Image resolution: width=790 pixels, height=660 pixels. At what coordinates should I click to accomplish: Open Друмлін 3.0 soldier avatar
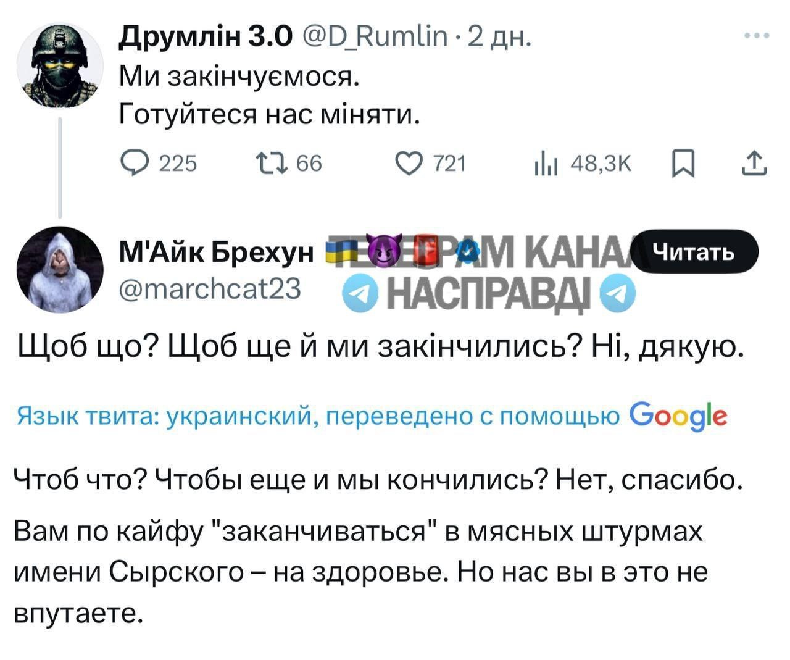coord(60,65)
